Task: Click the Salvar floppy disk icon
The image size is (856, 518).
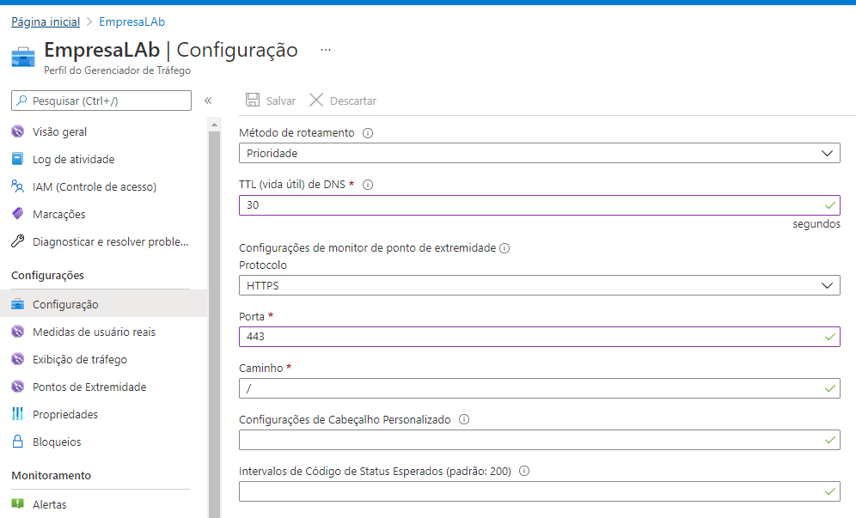Action: pos(252,100)
